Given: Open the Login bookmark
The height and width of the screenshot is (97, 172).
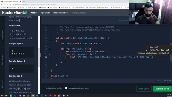Looking at the screenshot, I should click(53, 8).
